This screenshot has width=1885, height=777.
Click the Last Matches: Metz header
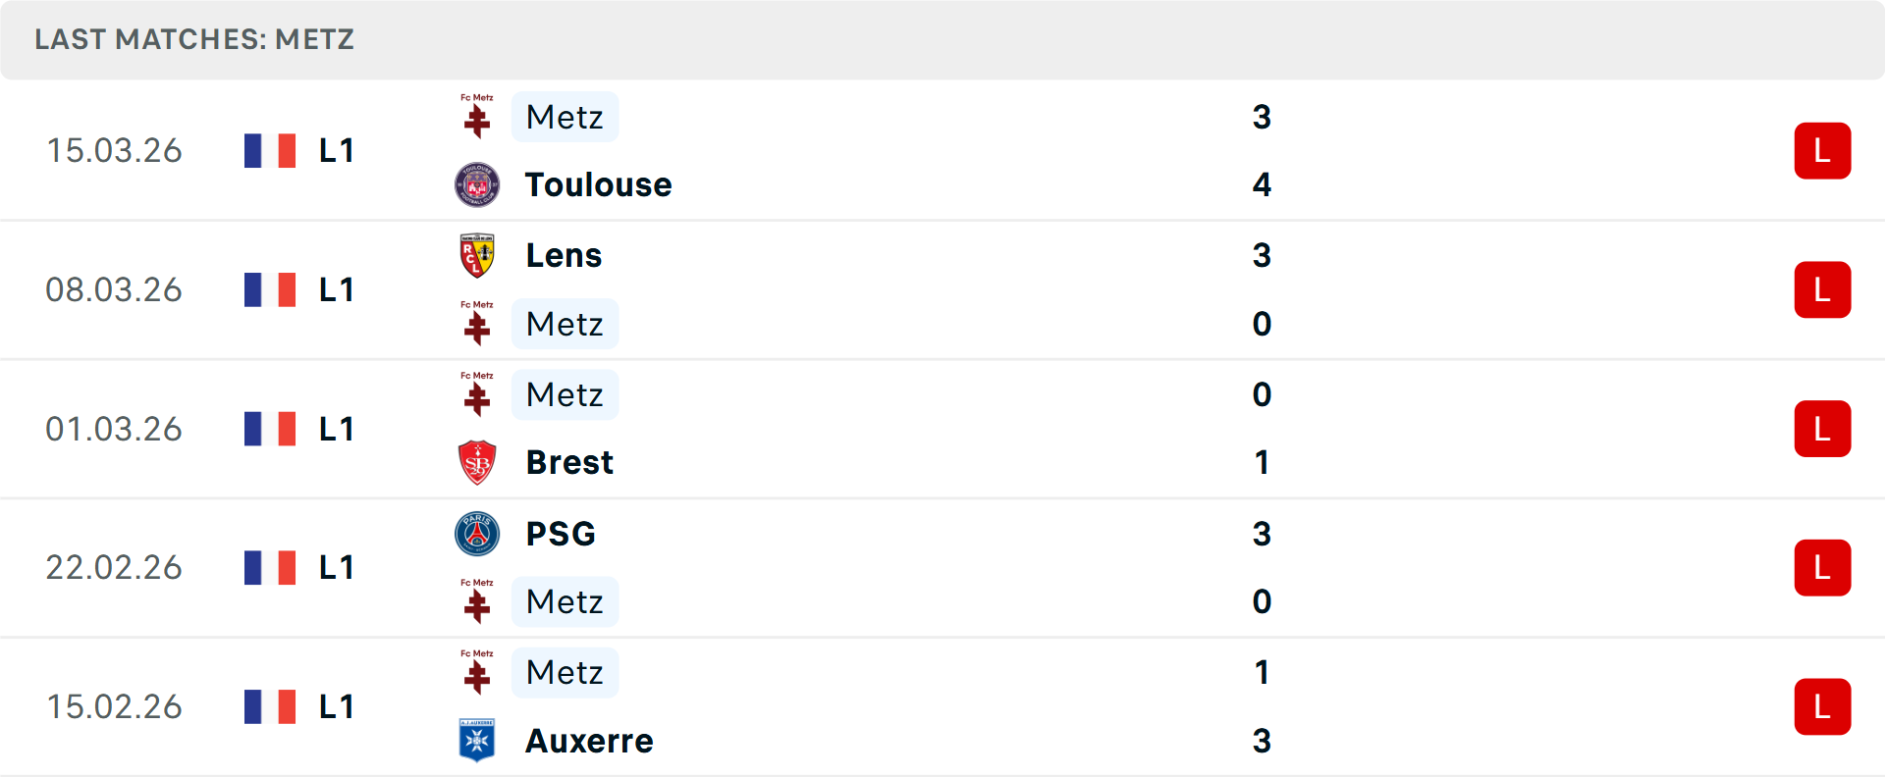pos(194,39)
